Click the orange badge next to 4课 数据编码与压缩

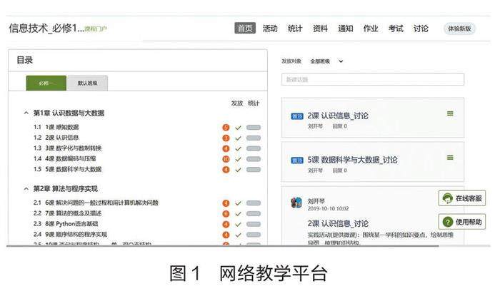pos(226,159)
